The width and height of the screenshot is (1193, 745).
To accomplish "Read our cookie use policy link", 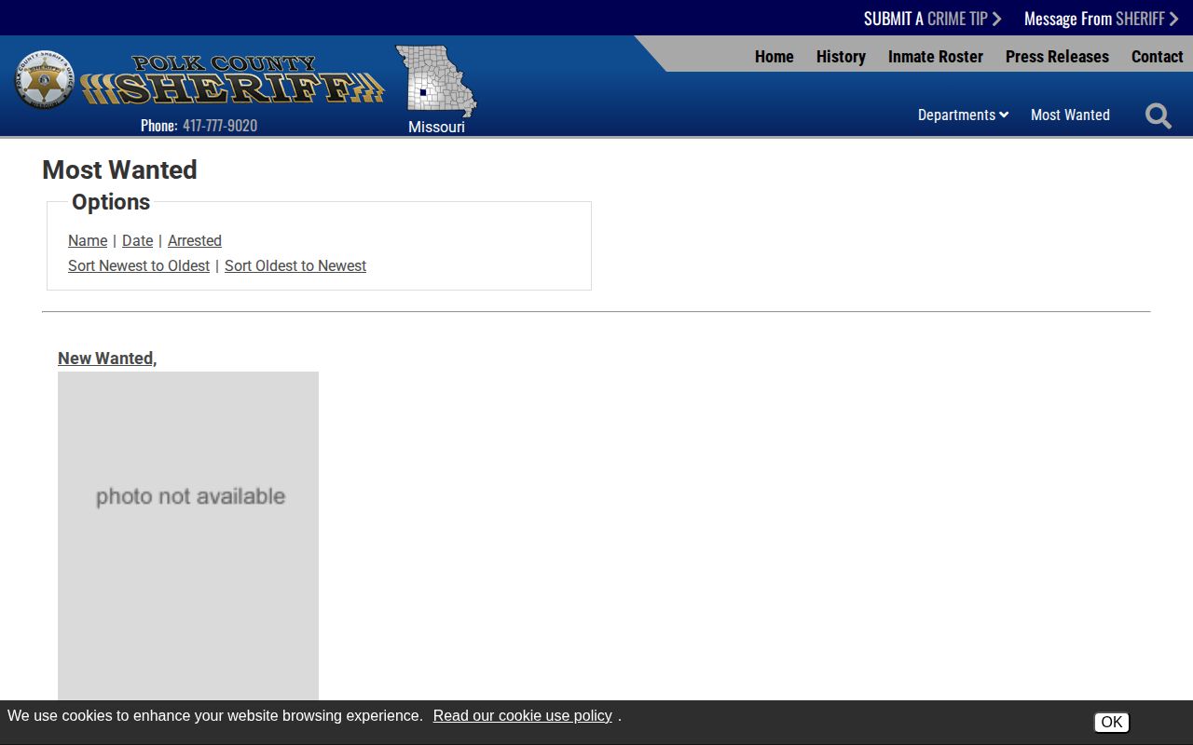I will [x=523, y=715].
